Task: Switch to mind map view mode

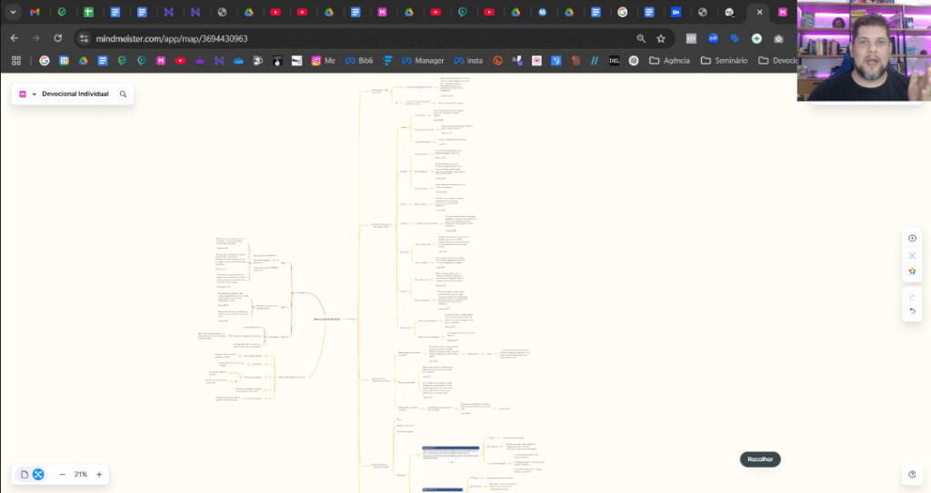Action: click(38, 474)
